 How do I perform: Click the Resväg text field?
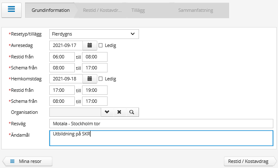pyautogui.click(x=161, y=124)
